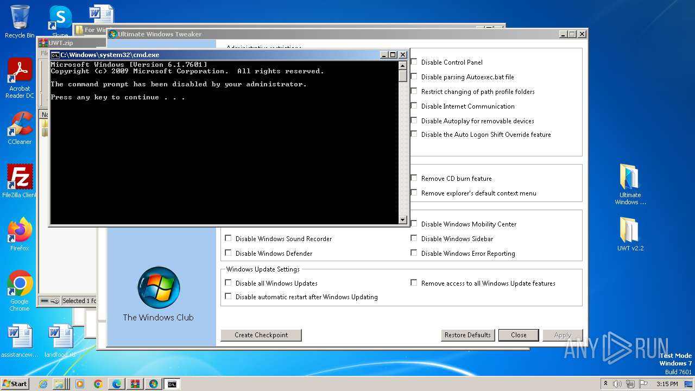Check Disable all Windows Updates
The image size is (695, 391).
pos(228,283)
